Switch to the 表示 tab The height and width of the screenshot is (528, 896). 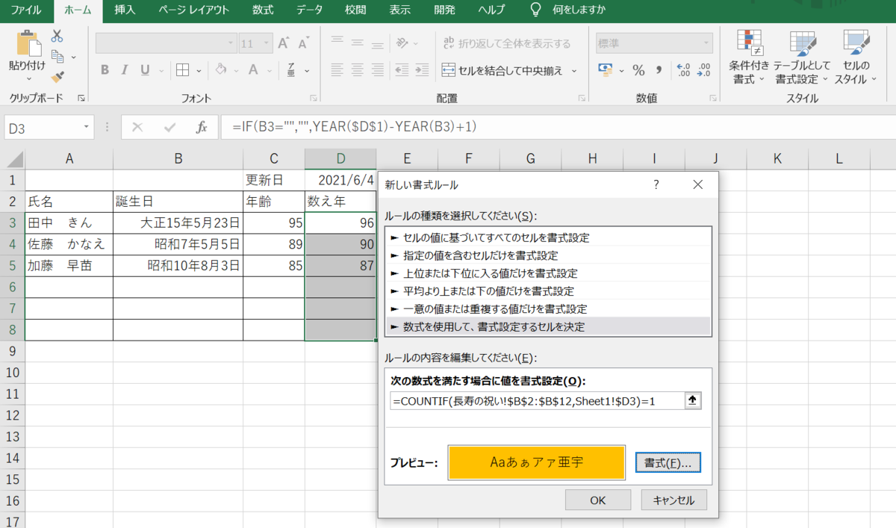tap(400, 10)
